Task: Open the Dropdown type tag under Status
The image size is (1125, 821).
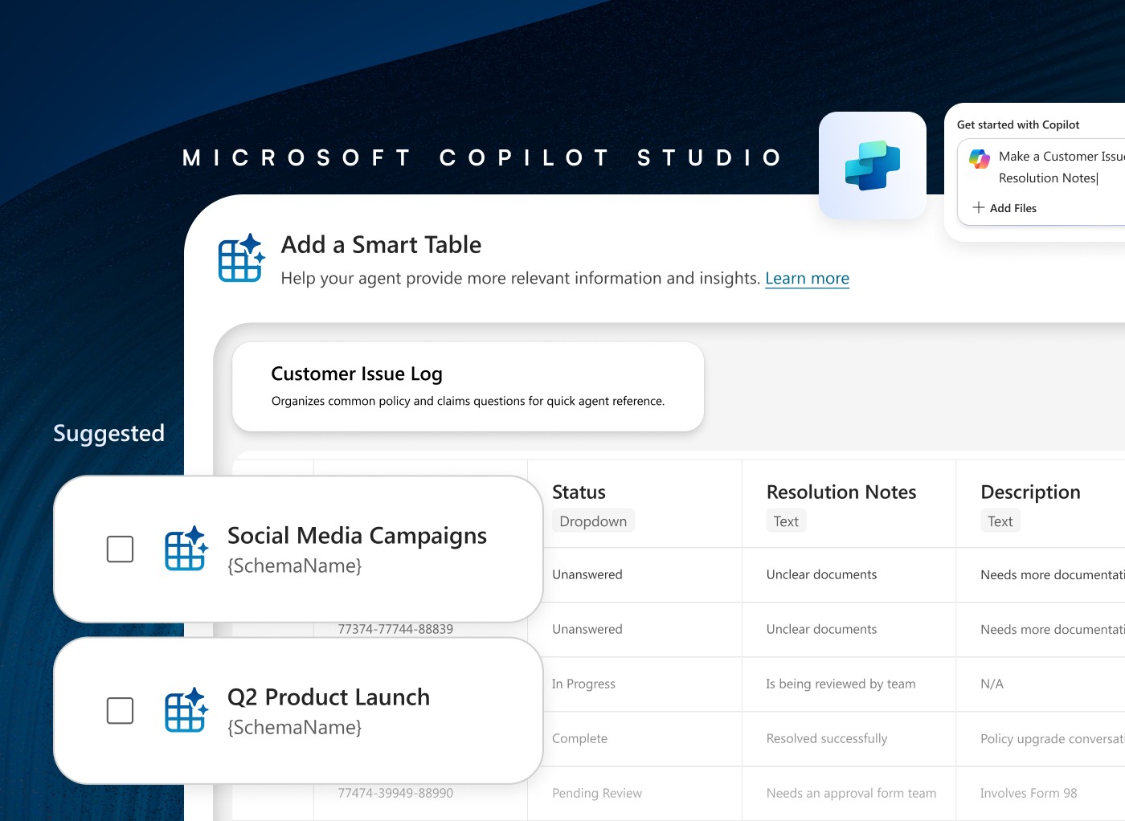Action: point(593,521)
